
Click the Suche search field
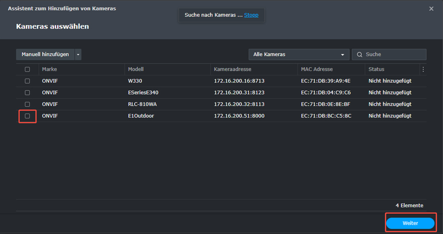(389, 54)
